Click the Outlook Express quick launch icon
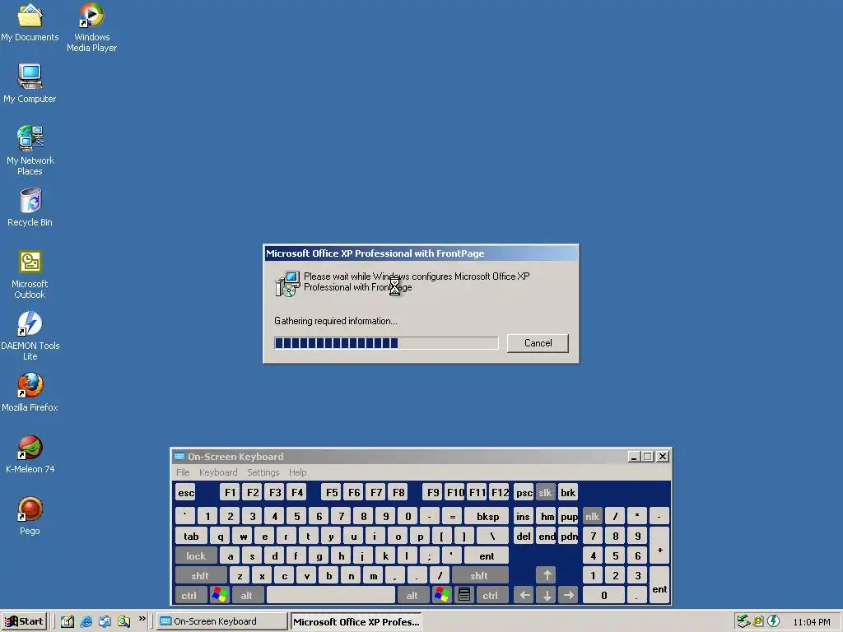 tap(105, 621)
